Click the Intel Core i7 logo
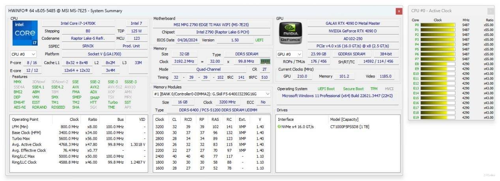Viewport: 500px width, 181px height. tap(24, 32)
